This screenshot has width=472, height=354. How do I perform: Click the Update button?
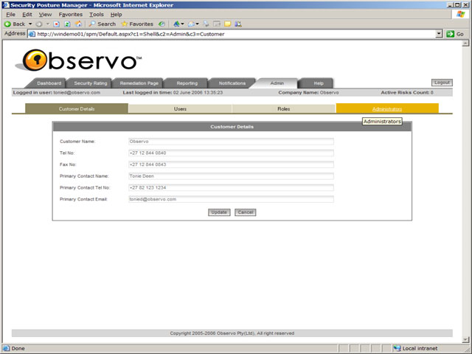pos(219,212)
